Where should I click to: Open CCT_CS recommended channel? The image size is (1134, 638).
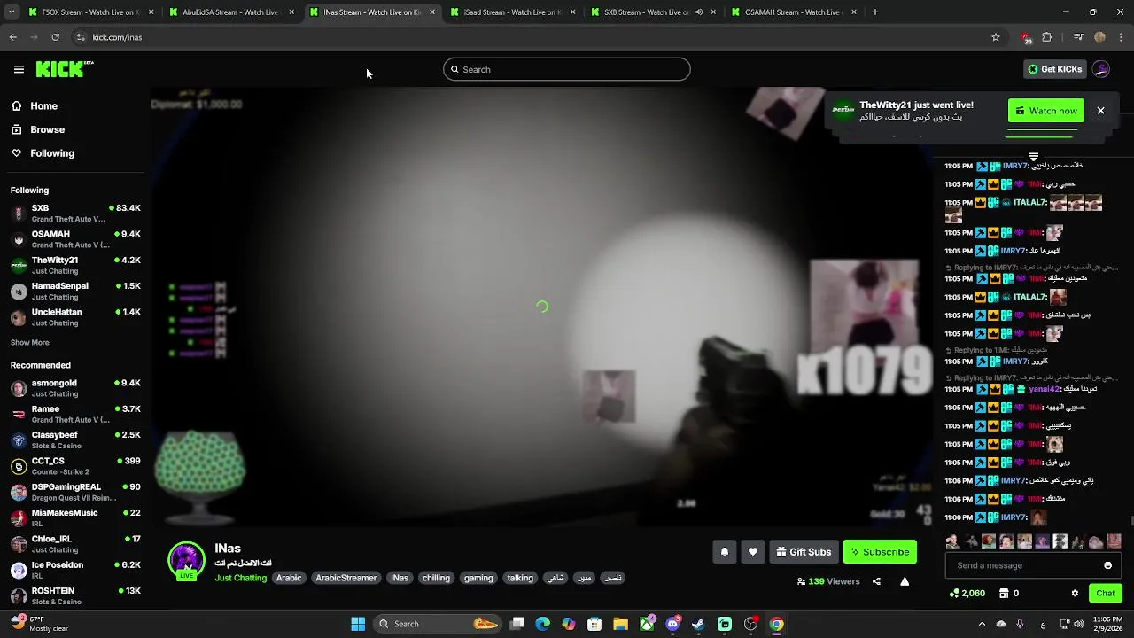tap(75, 466)
